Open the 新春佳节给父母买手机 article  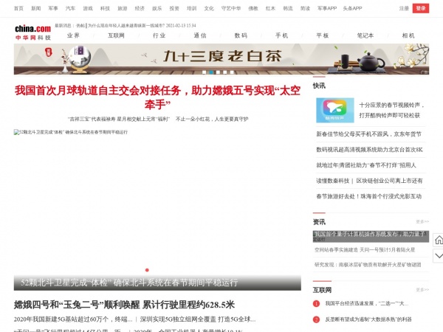(x=368, y=134)
